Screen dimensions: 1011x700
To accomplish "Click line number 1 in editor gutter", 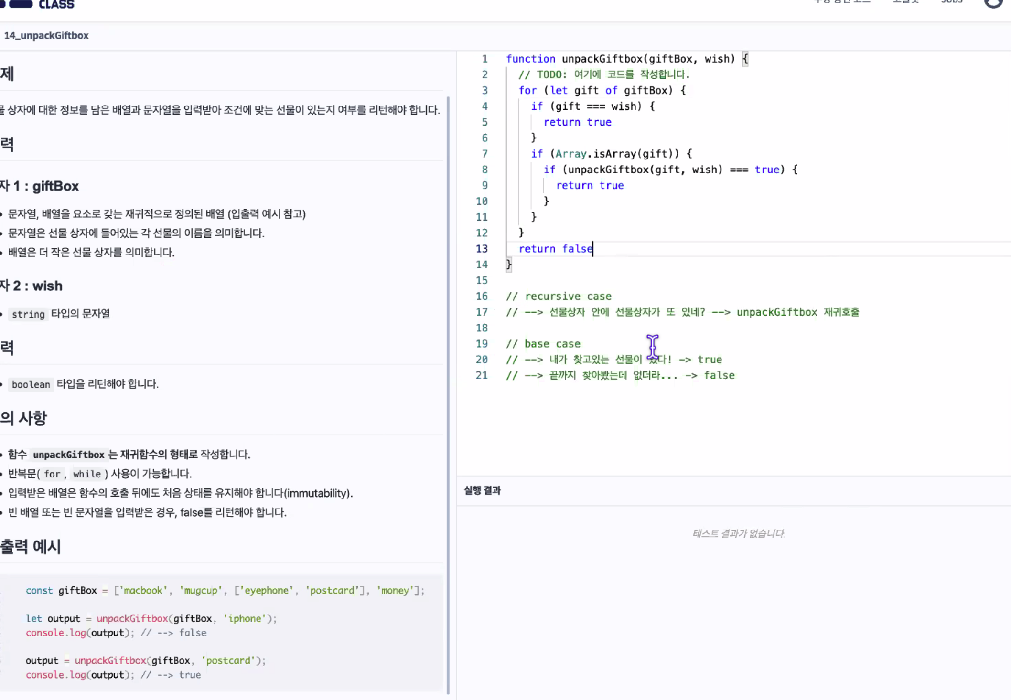I will [484, 59].
